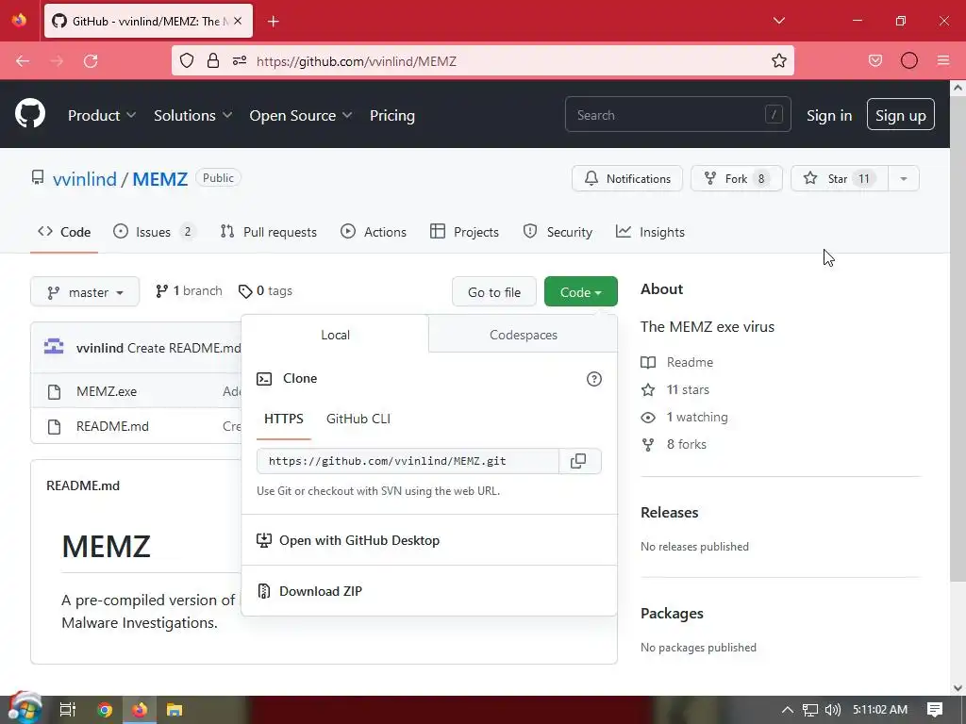
Task: Click the GitHub search input field
Action: pyautogui.click(x=677, y=114)
